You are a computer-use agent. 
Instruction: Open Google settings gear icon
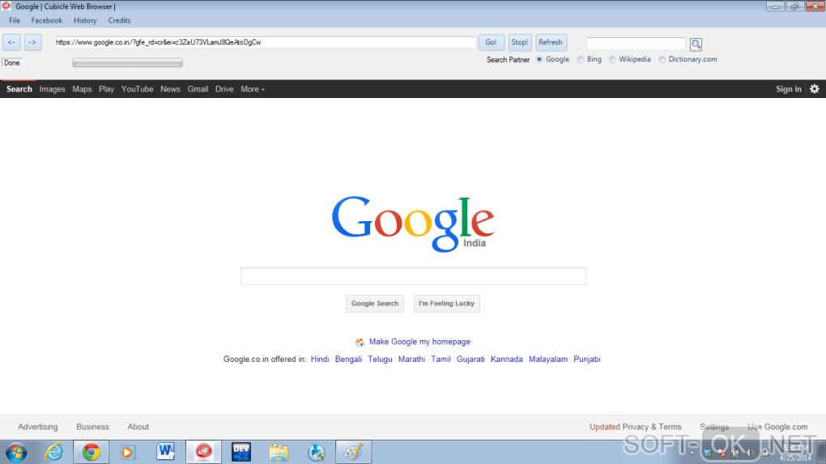pyautogui.click(x=815, y=89)
